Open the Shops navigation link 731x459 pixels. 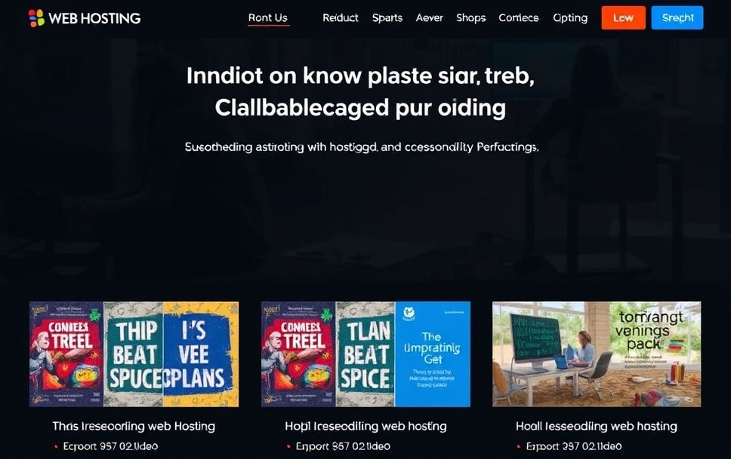click(x=471, y=17)
